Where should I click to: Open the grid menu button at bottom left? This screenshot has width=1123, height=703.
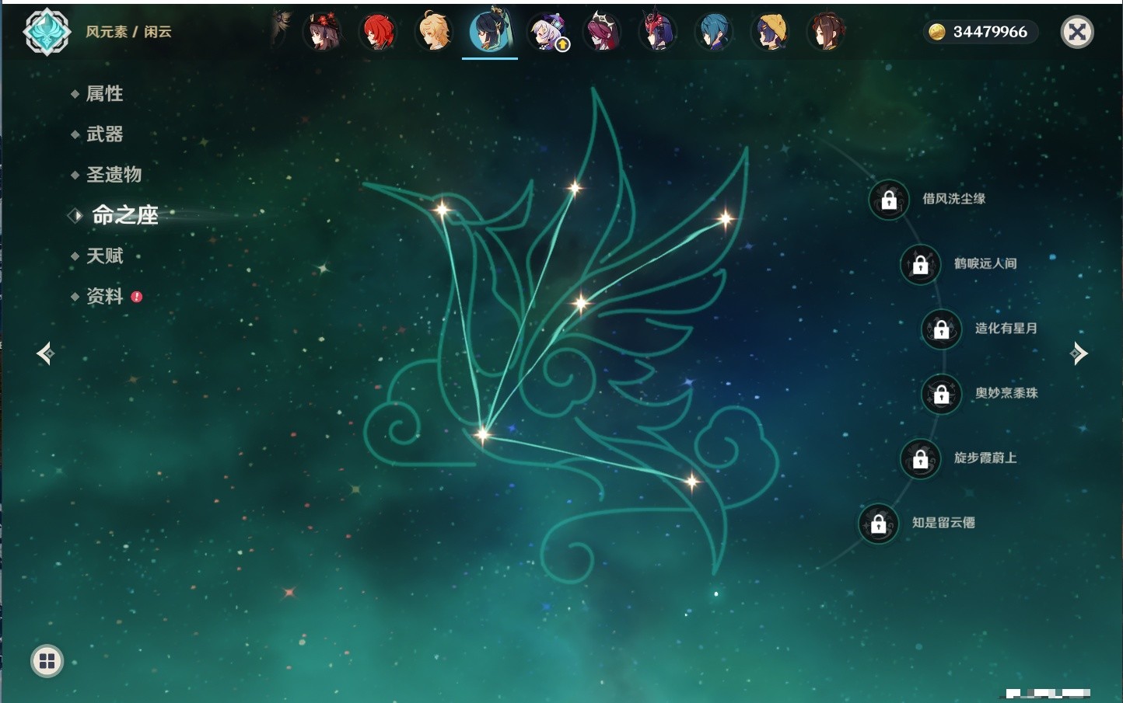pos(47,661)
